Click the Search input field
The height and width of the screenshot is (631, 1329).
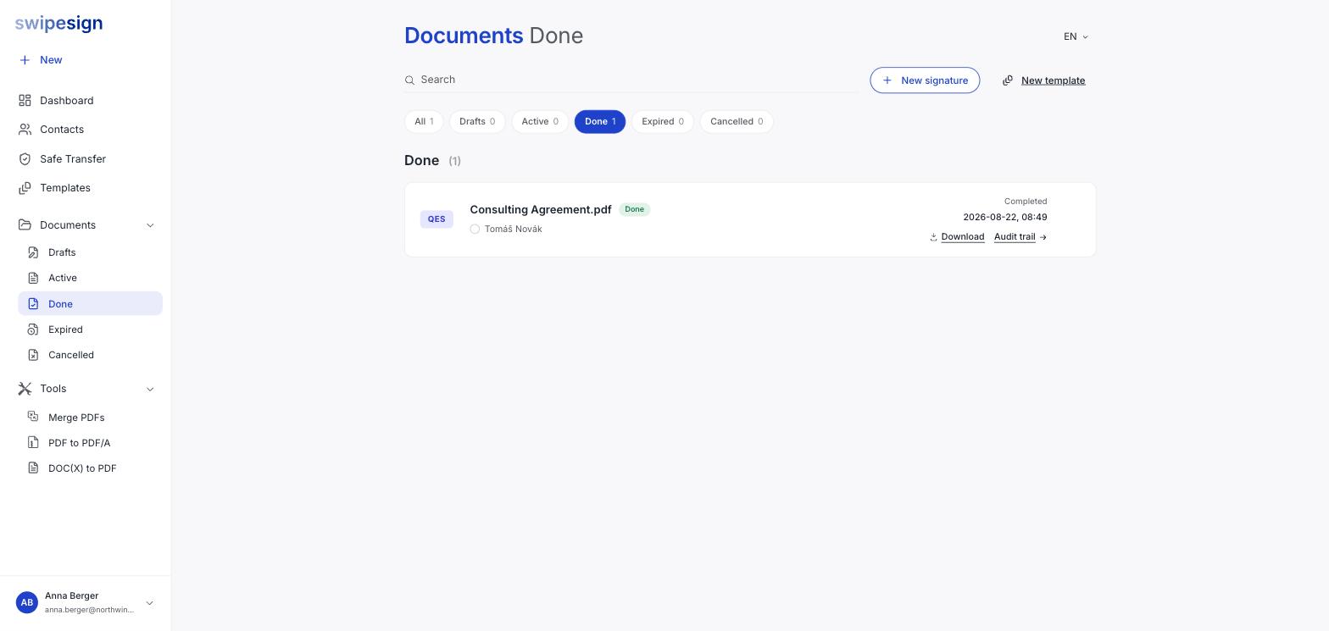coord(631,80)
